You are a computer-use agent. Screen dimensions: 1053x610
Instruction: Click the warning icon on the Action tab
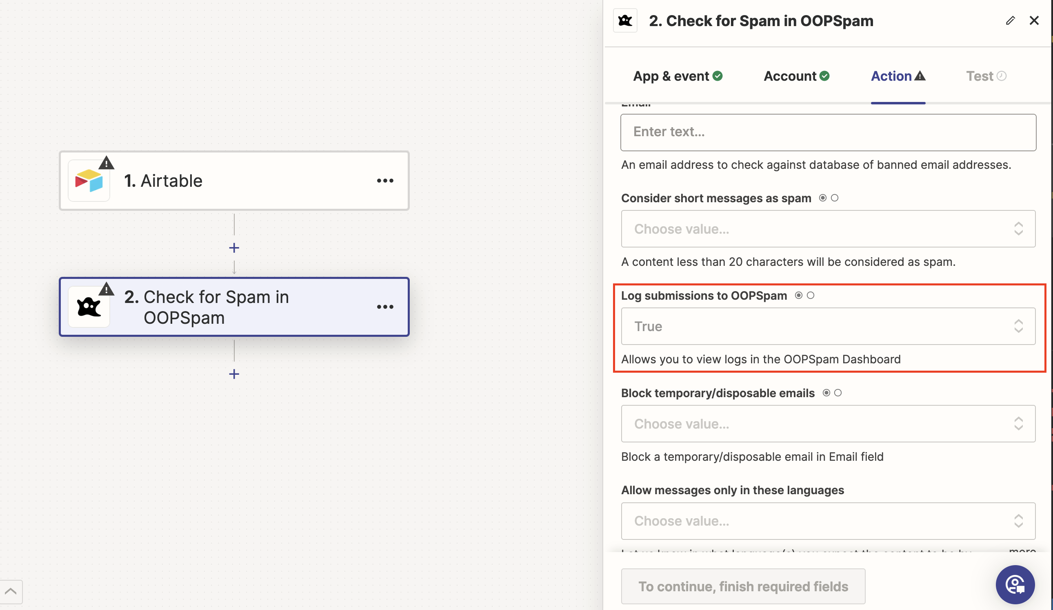[920, 76]
